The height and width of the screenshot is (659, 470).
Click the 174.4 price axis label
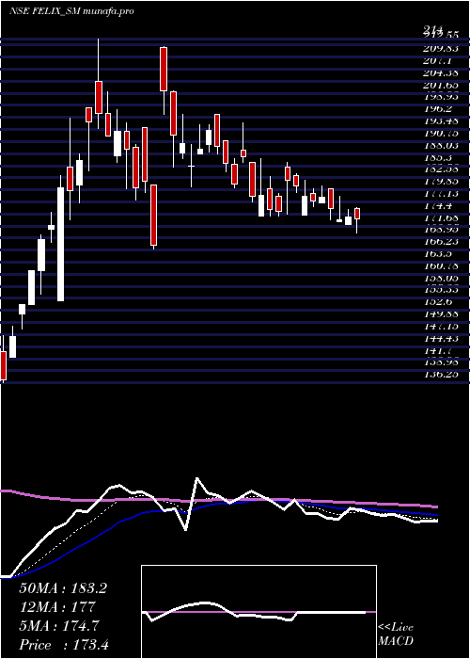(x=440, y=206)
